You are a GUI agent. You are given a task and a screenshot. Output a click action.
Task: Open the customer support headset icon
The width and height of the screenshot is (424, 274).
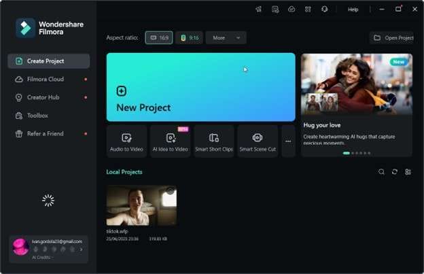pos(325,10)
